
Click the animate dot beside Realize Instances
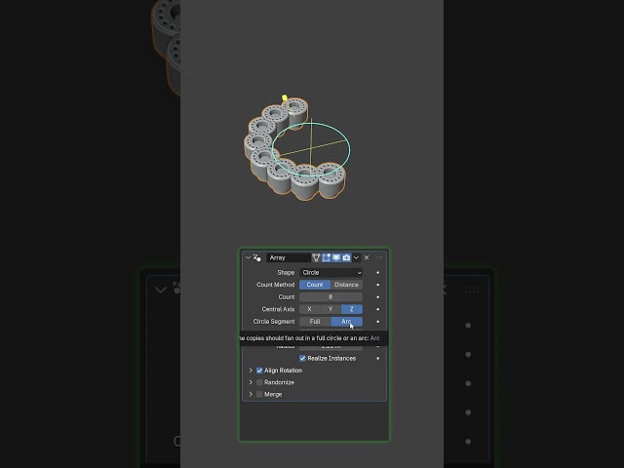377,358
